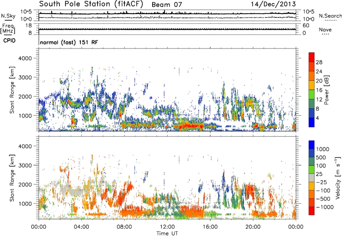This screenshot has width=342, height=236.
Task: Click the 'CPID' row label
Action: tap(9, 40)
